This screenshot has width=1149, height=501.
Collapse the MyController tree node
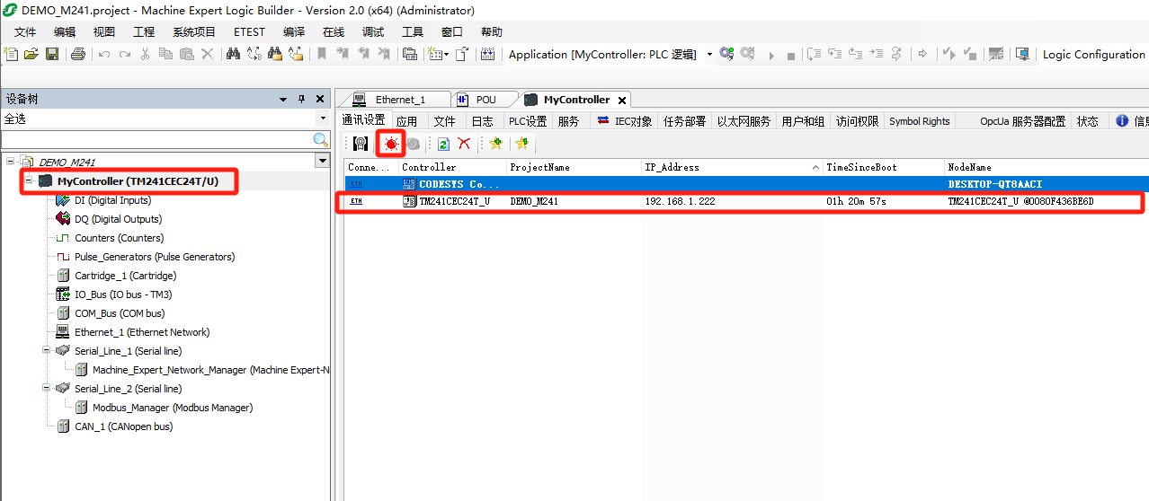29,181
